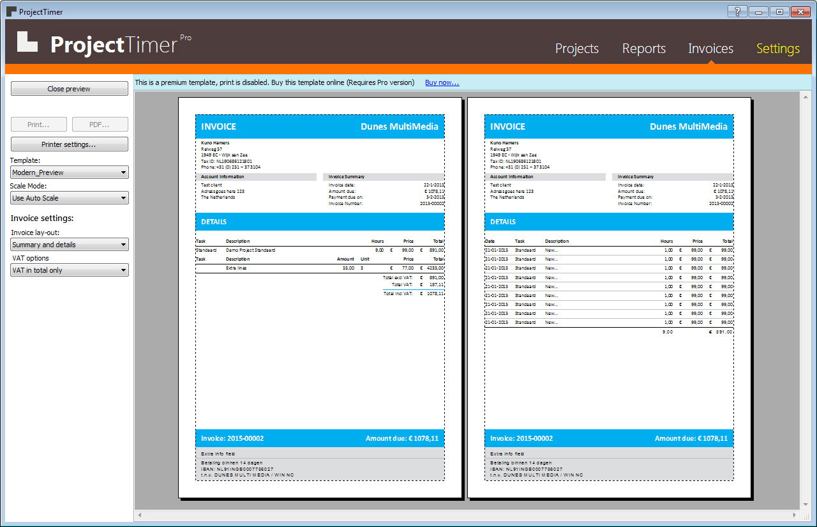Open the Invoice lay-out dropdown
The image size is (817, 527).
70,245
